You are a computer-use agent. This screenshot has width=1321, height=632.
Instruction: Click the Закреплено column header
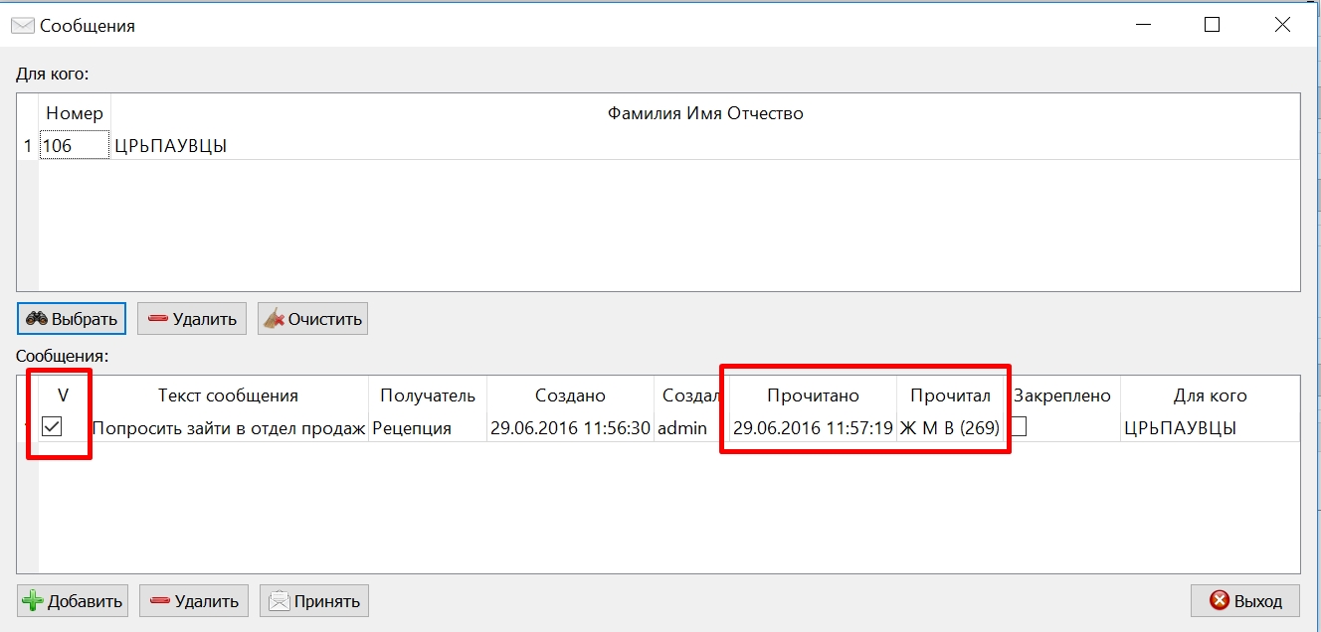coord(1061,395)
